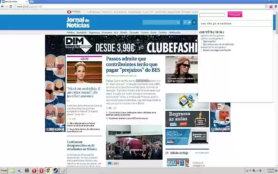
Task: Click the pink Pesquisar button
Action: (235, 14)
